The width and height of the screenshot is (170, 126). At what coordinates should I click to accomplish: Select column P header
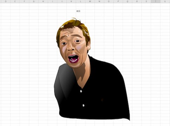coord(118,1)
